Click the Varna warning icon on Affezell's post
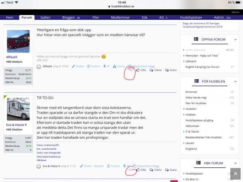 point(115,66)
